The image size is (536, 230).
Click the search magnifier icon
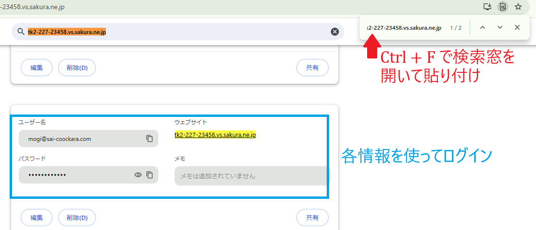click(x=21, y=32)
